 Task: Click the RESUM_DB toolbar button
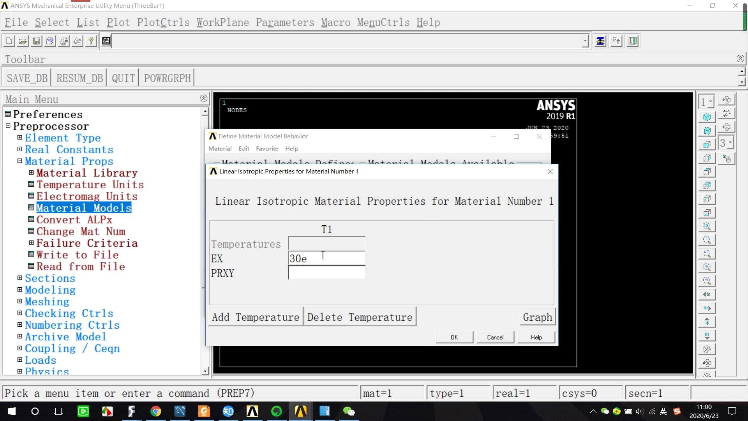79,78
